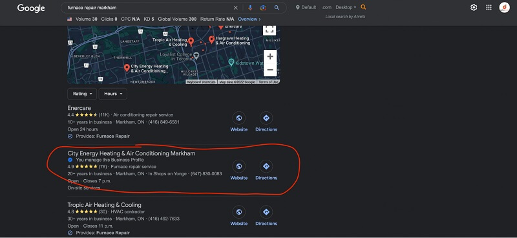Expand the map to full screen
The width and height of the screenshot is (517, 238).
269,29
